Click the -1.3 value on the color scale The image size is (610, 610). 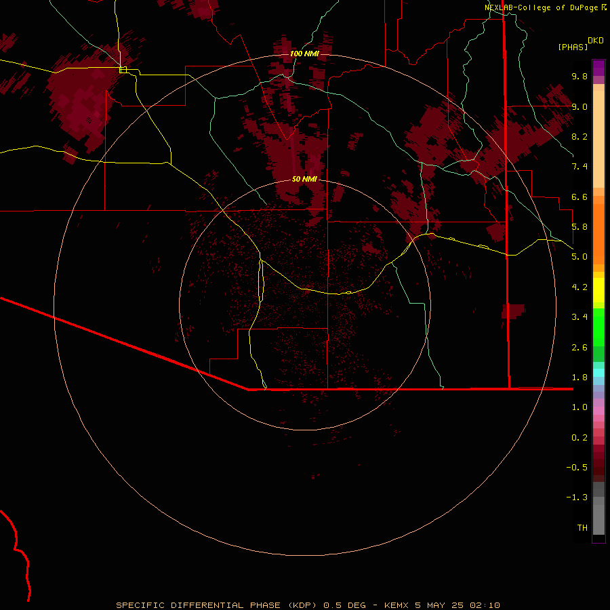pos(577,497)
